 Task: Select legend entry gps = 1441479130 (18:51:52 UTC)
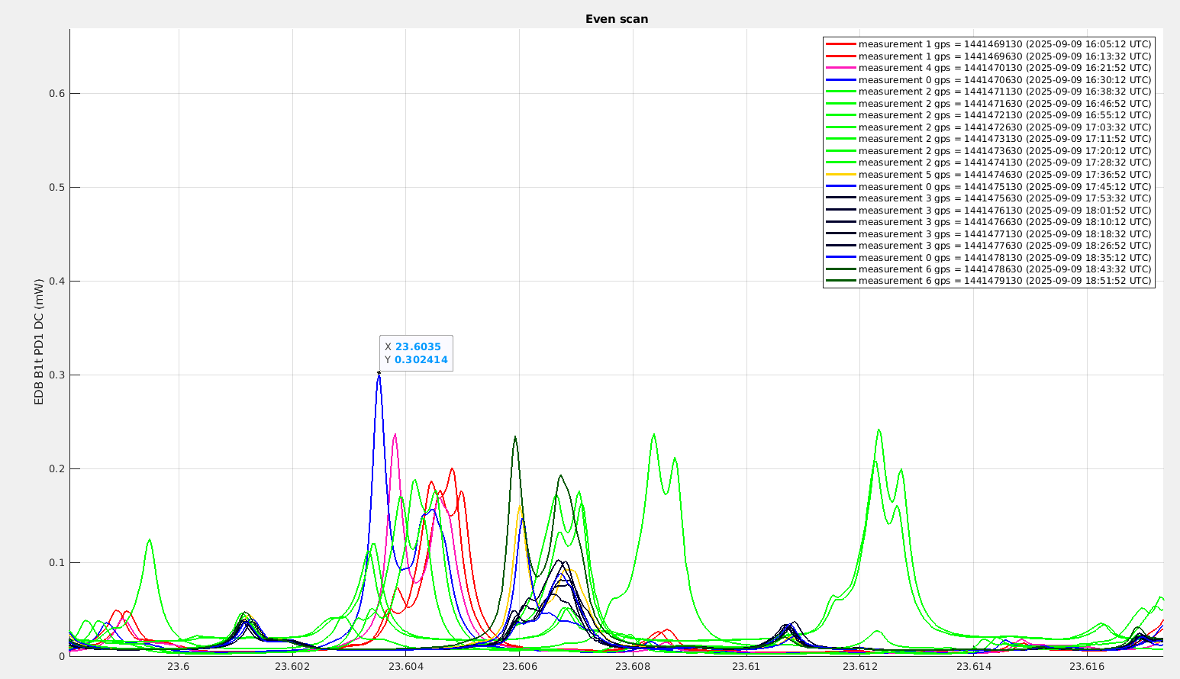click(988, 281)
